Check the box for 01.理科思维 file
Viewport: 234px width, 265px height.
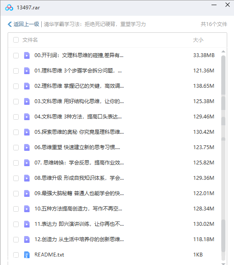click(x=16, y=71)
